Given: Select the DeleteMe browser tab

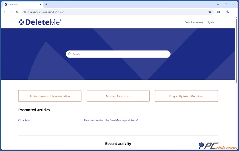Looking at the screenshot, I should point(21,5).
